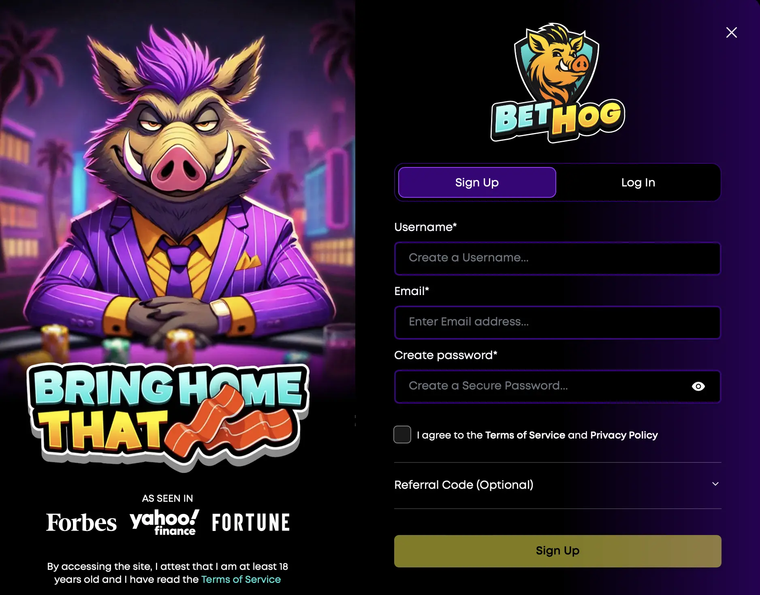Screen dimensions: 760x595
Task: Click the Fortune logo
Action: click(x=251, y=522)
